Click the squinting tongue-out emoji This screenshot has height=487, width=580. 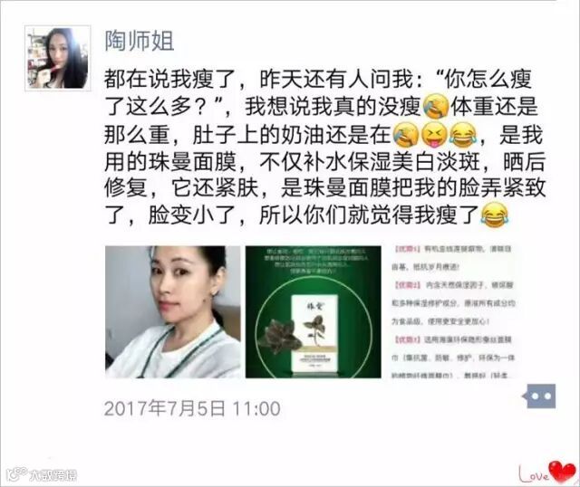coord(435,135)
